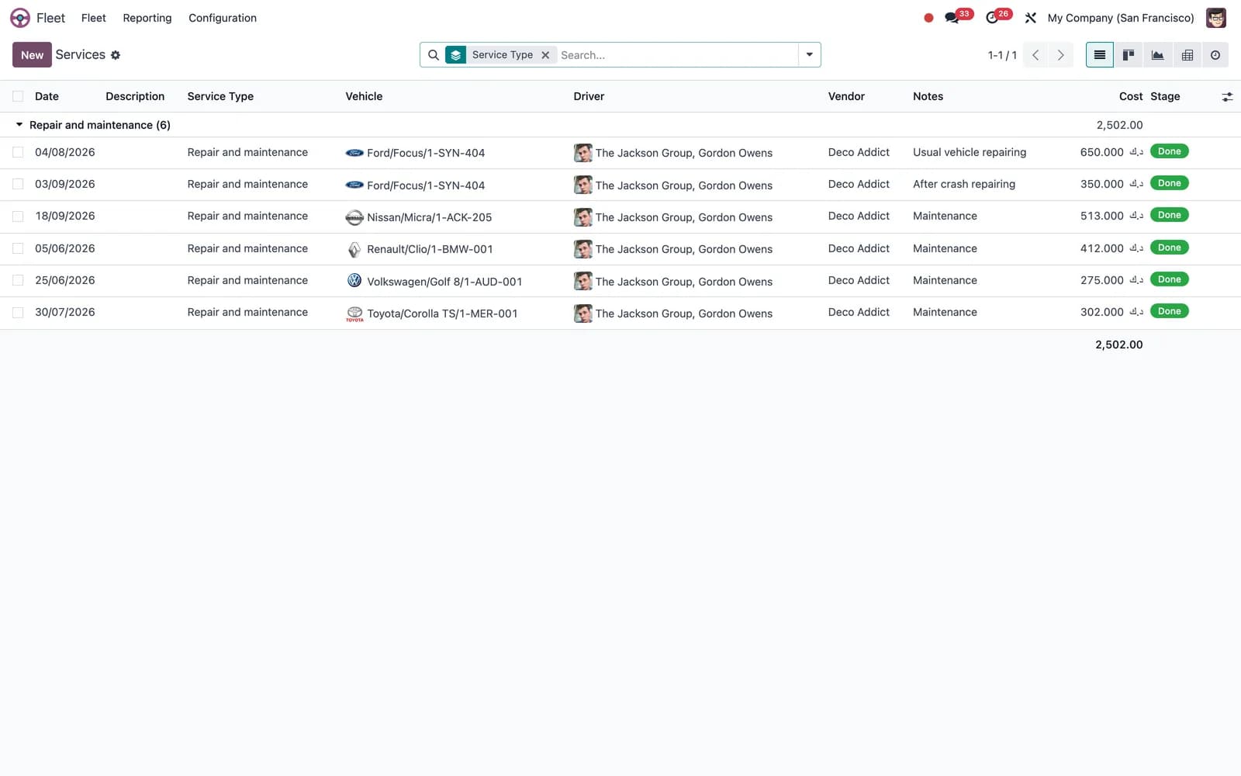The width and height of the screenshot is (1241, 776).
Task: Remove the Service Type grouping facet
Action: click(545, 55)
